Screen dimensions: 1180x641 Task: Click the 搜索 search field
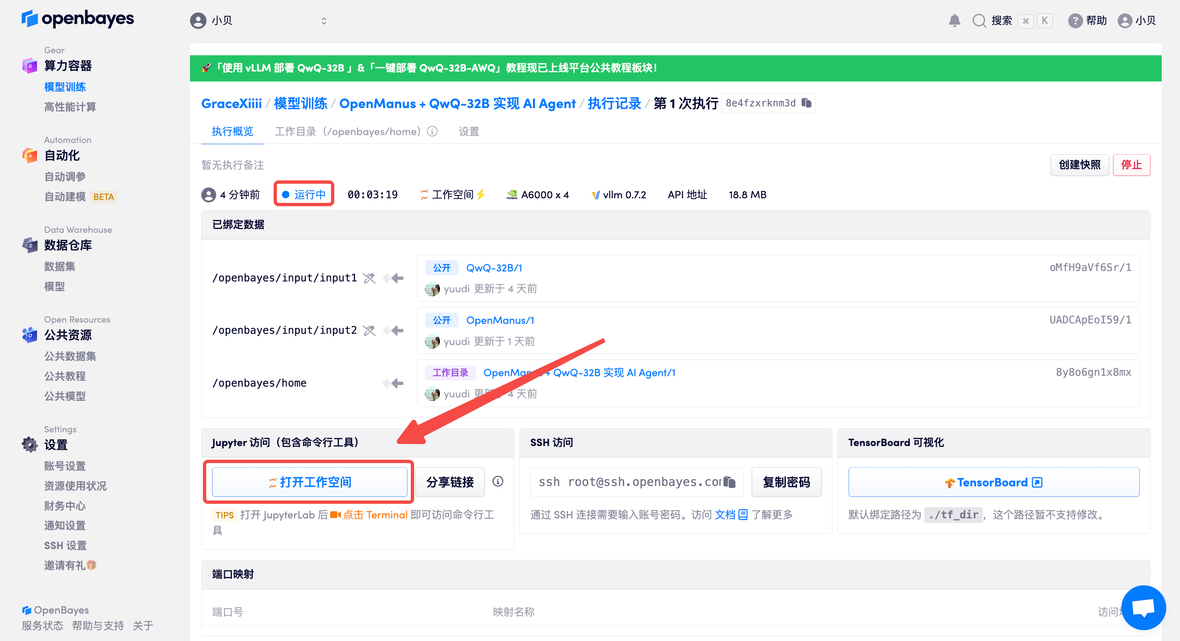pos(1001,21)
